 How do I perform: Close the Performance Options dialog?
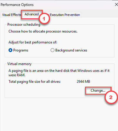116,4
